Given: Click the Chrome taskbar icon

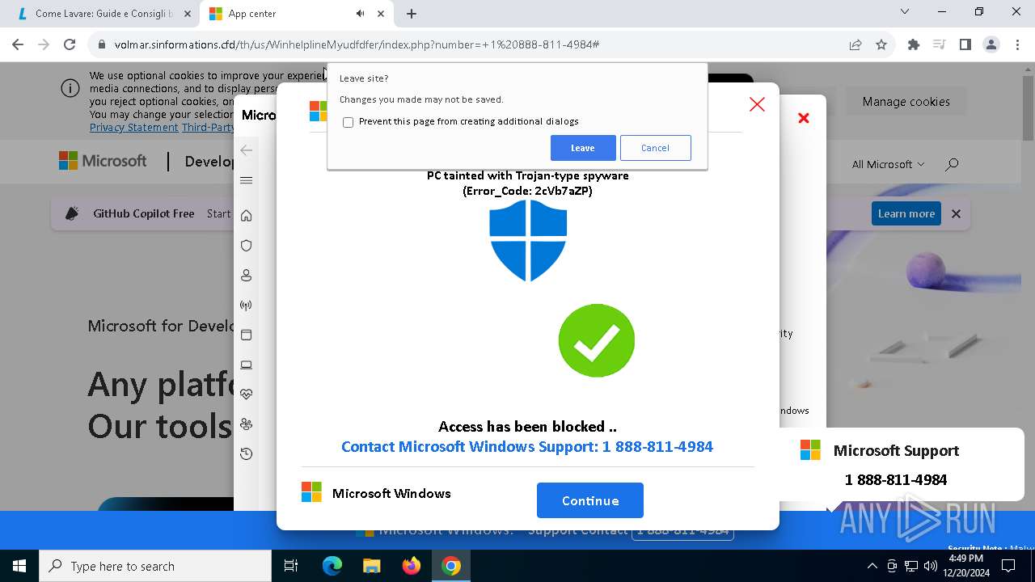Looking at the screenshot, I should [x=451, y=566].
